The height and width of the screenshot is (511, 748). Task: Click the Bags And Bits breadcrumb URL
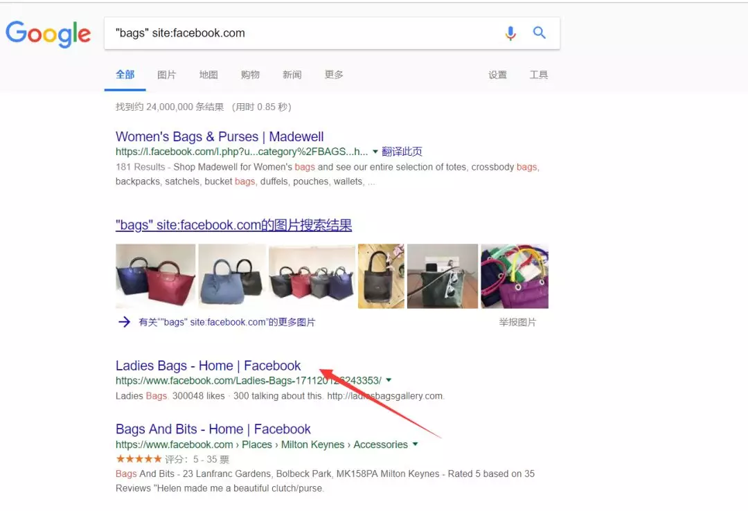pyautogui.click(x=262, y=445)
